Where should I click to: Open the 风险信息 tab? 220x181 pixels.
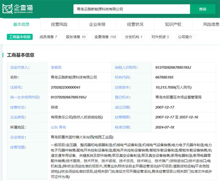pyautogui.click(x=211, y=24)
